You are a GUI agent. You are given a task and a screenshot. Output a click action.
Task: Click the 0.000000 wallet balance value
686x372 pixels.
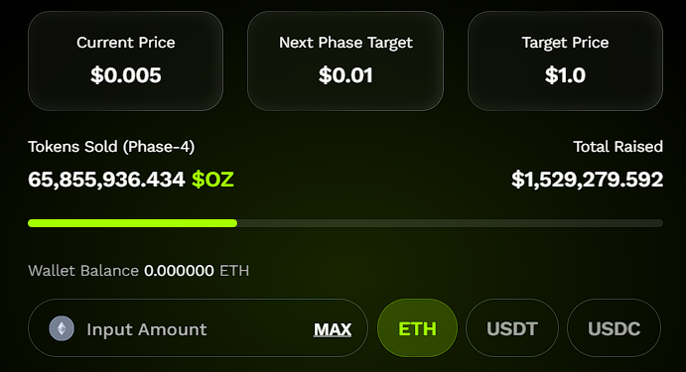coord(179,271)
